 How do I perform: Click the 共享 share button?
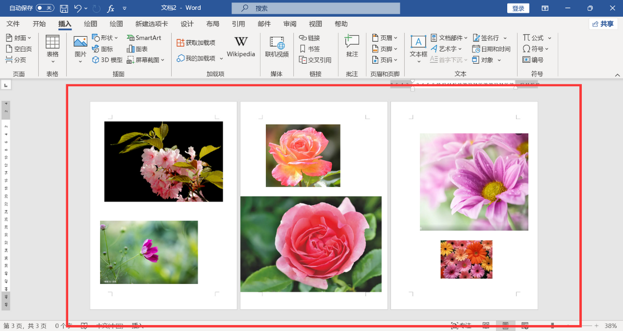click(x=603, y=24)
